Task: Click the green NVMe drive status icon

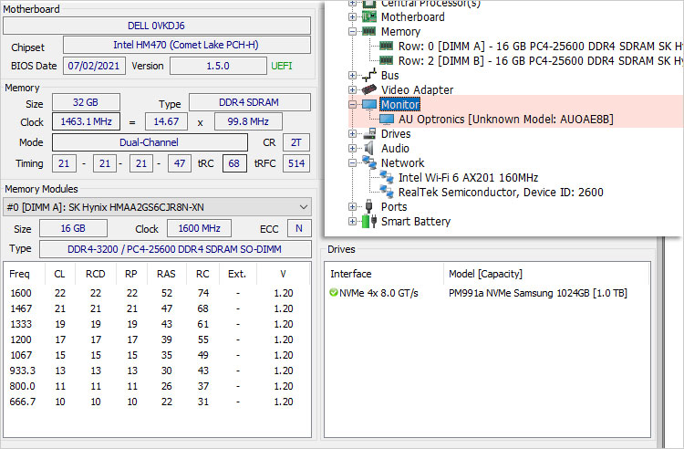Action: click(334, 294)
